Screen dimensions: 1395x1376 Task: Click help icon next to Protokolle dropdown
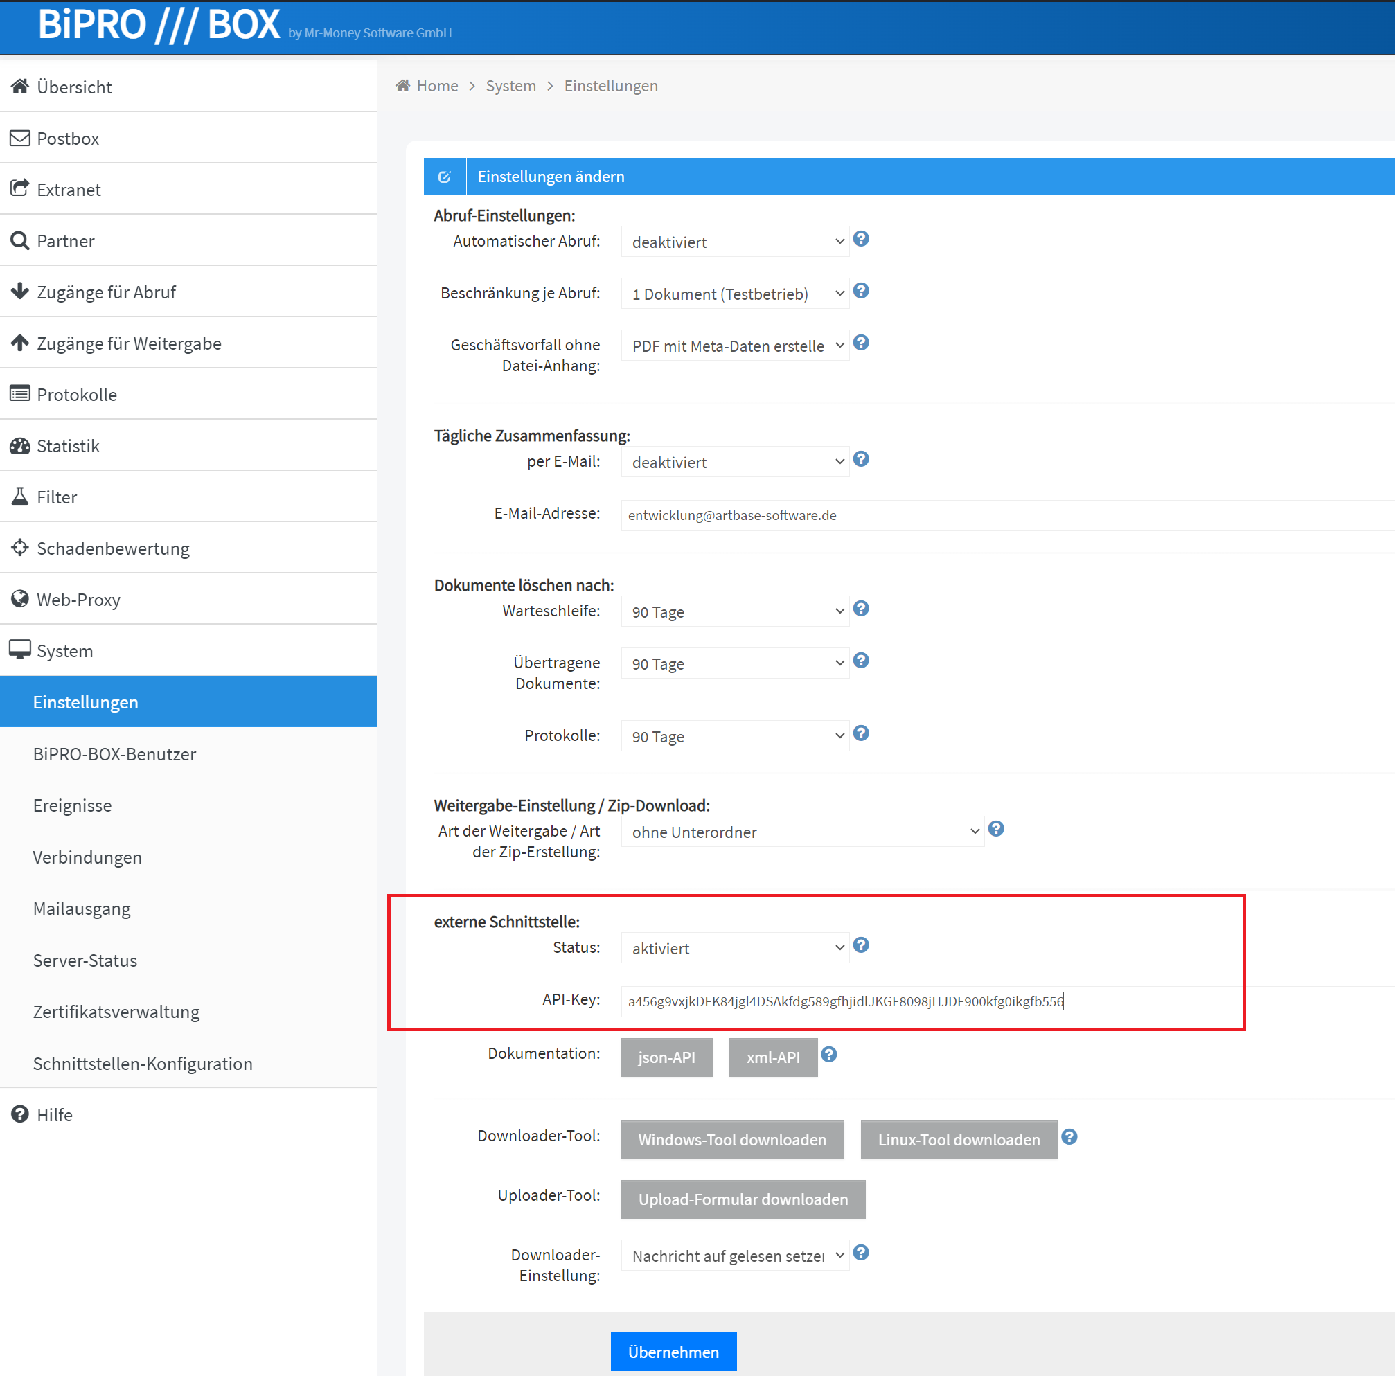(x=861, y=733)
